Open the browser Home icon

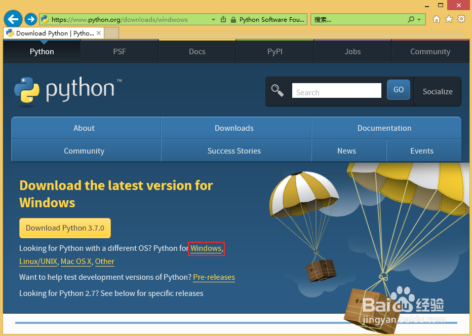point(436,20)
